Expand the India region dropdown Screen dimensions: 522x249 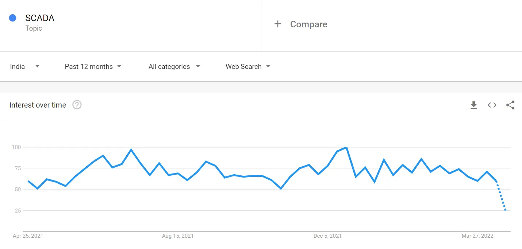point(25,66)
